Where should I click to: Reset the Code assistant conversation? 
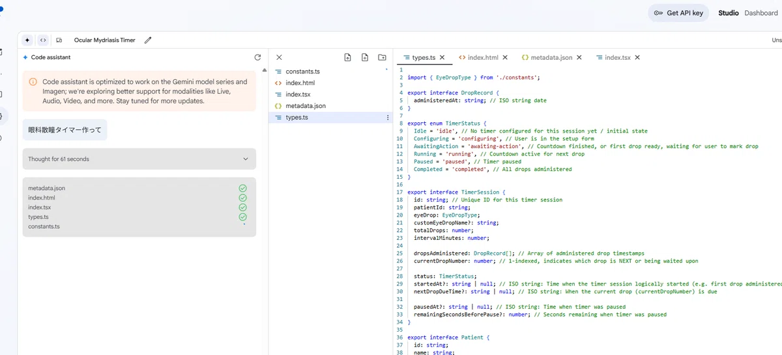(257, 57)
